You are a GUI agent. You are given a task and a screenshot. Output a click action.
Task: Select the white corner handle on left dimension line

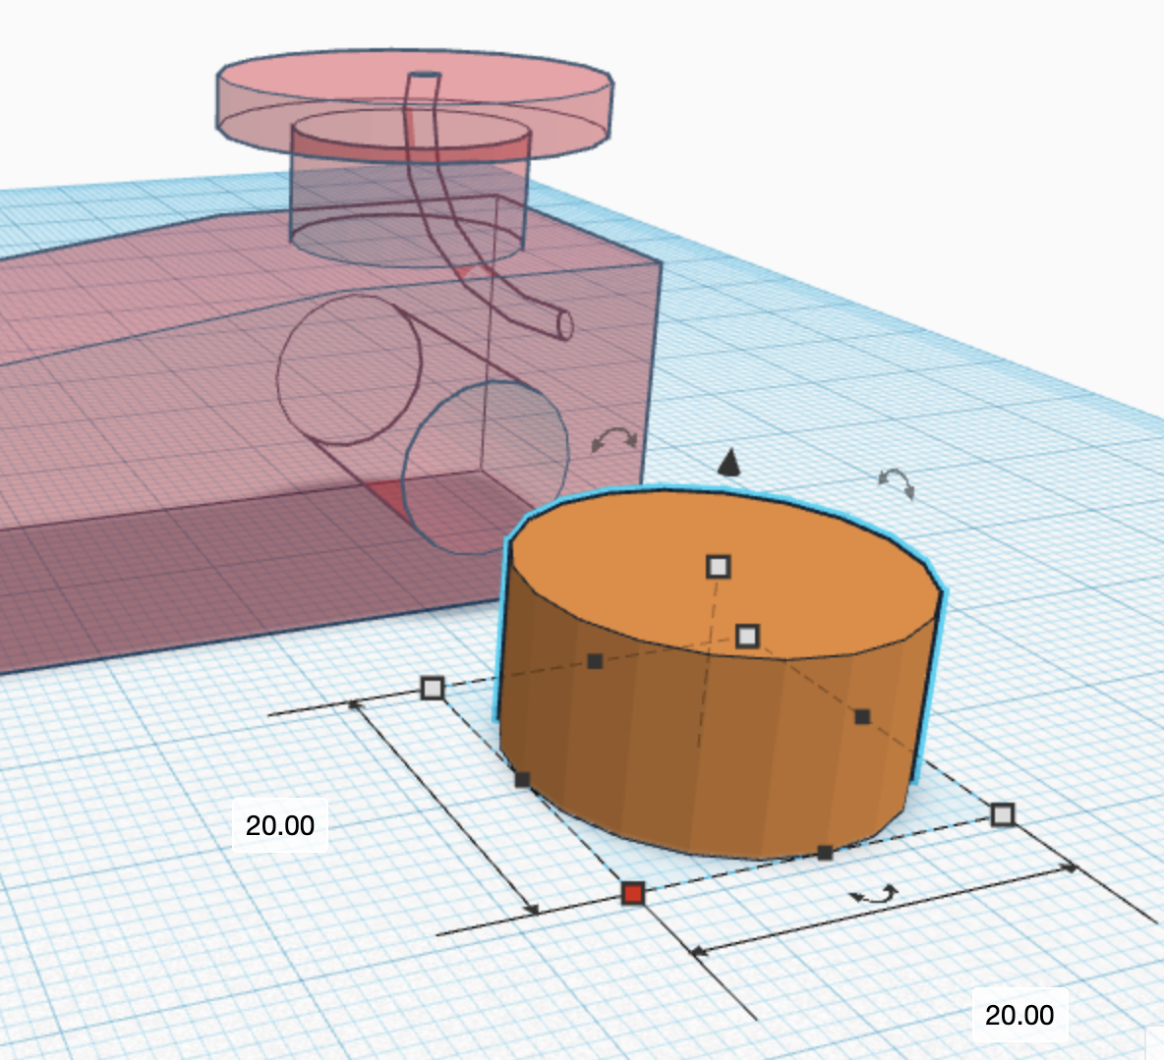click(432, 688)
